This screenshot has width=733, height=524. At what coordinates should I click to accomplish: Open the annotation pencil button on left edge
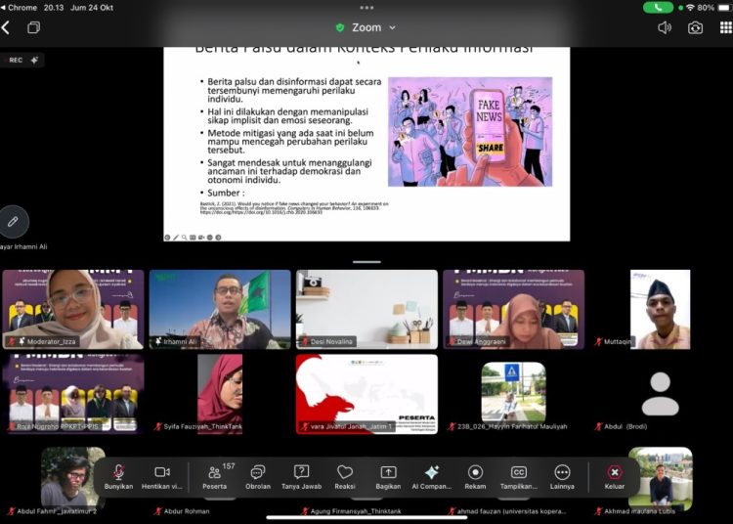13,222
